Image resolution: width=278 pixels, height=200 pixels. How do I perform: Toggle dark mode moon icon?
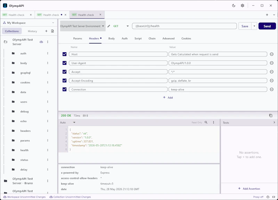click(x=234, y=6)
